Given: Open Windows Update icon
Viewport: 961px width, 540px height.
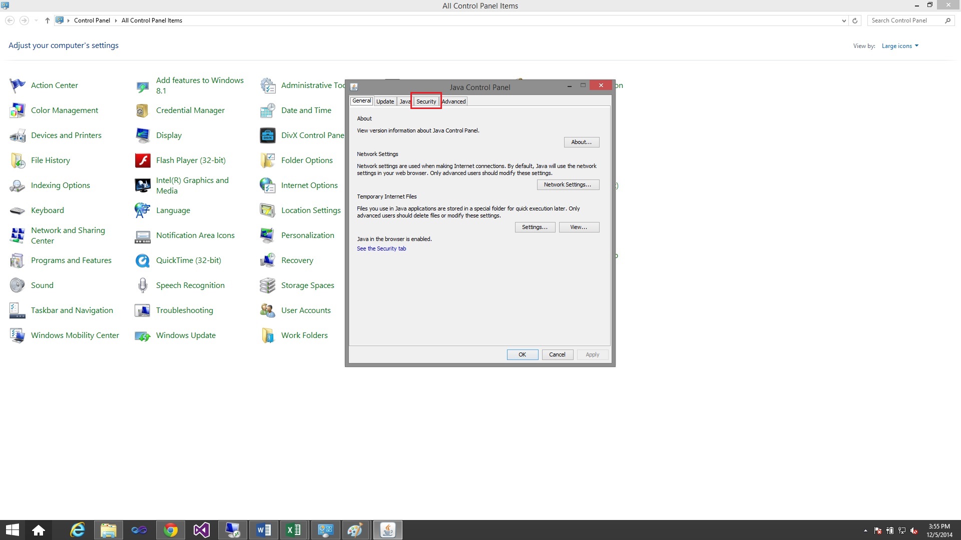Looking at the screenshot, I should tap(143, 335).
